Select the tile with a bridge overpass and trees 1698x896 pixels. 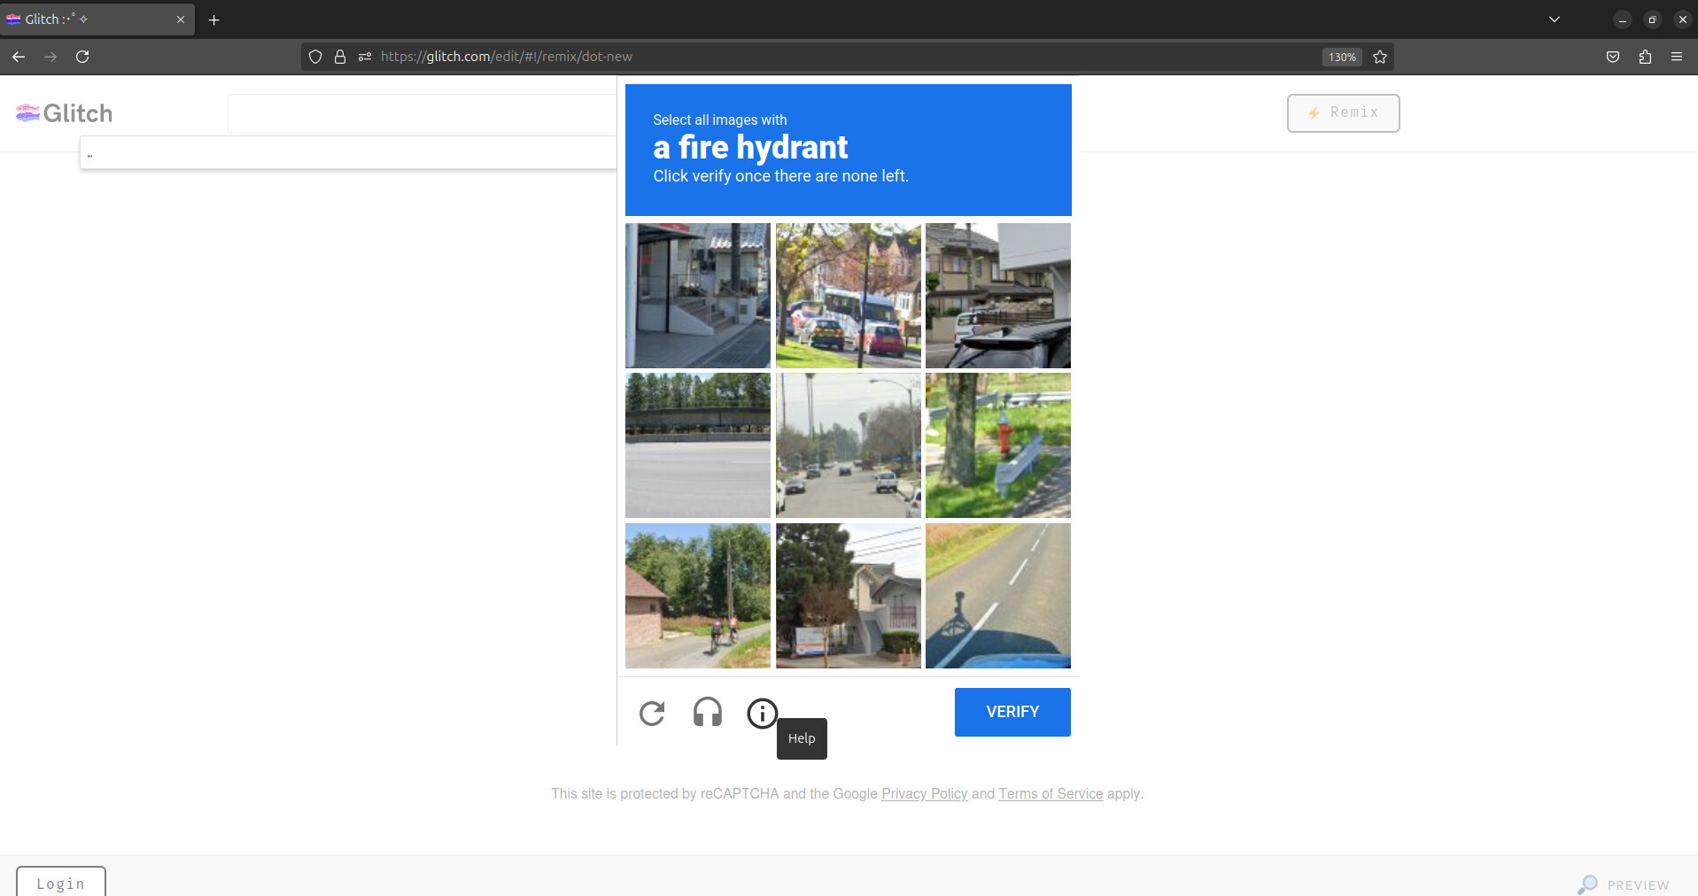click(698, 445)
